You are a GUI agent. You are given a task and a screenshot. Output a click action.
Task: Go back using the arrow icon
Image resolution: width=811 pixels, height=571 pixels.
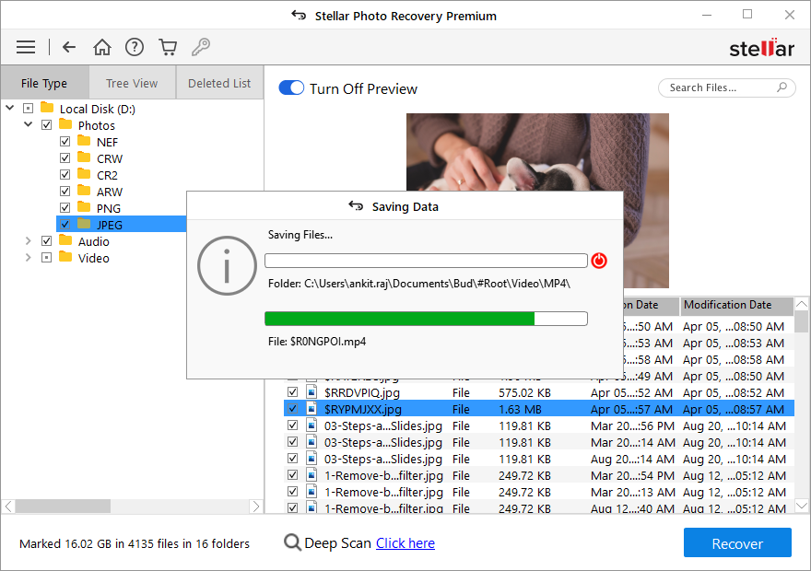pyautogui.click(x=69, y=47)
